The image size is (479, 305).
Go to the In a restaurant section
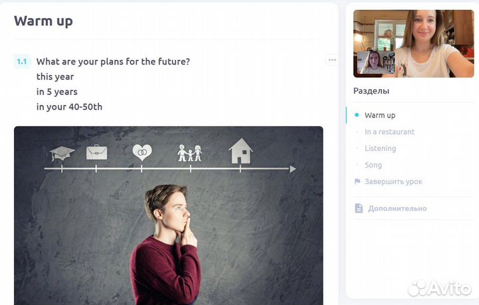click(x=389, y=132)
